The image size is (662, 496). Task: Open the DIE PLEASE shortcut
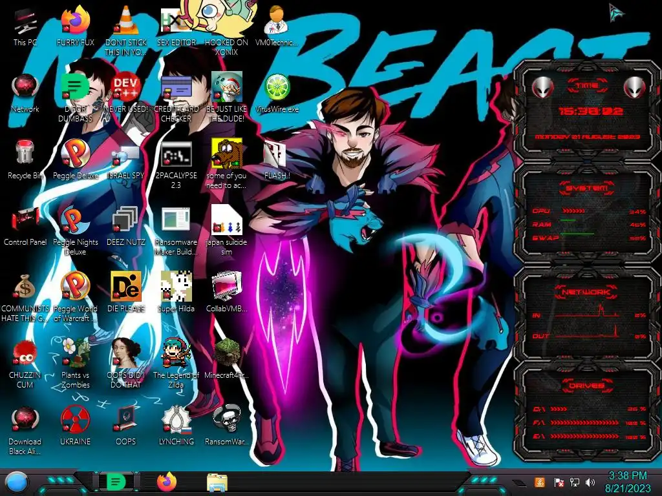point(126,286)
